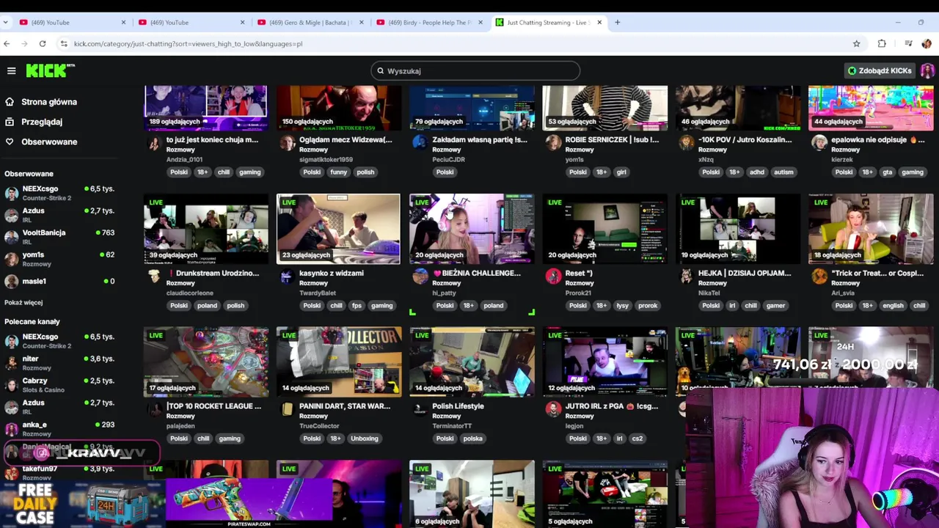The image size is (939, 528).
Task: Select the Unboxing tag under TrueCollector
Action: point(364,439)
